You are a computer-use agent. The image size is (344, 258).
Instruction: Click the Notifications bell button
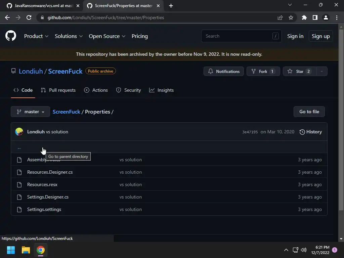click(223, 71)
